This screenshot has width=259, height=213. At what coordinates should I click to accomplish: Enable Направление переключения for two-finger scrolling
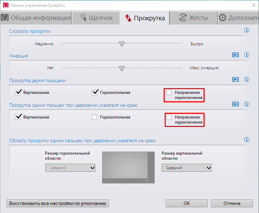(169, 92)
